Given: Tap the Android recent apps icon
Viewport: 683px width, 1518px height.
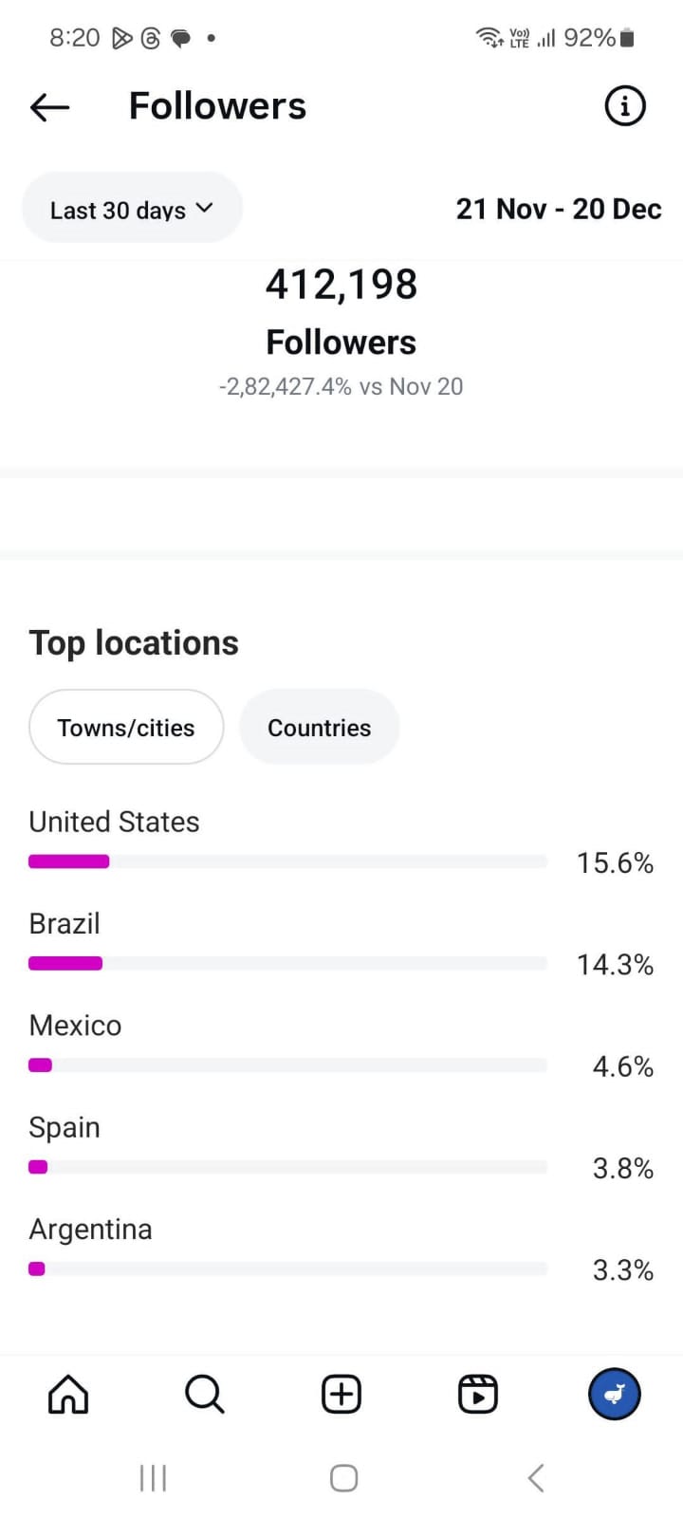Looking at the screenshot, I should (x=153, y=1477).
